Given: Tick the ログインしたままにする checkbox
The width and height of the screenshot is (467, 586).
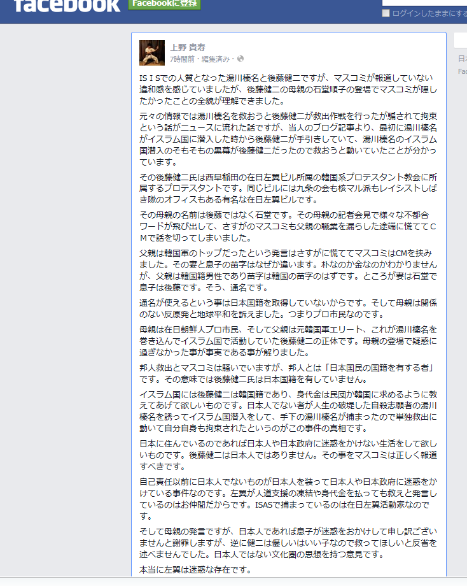Looking at the screenshot, I should [386, 13].
